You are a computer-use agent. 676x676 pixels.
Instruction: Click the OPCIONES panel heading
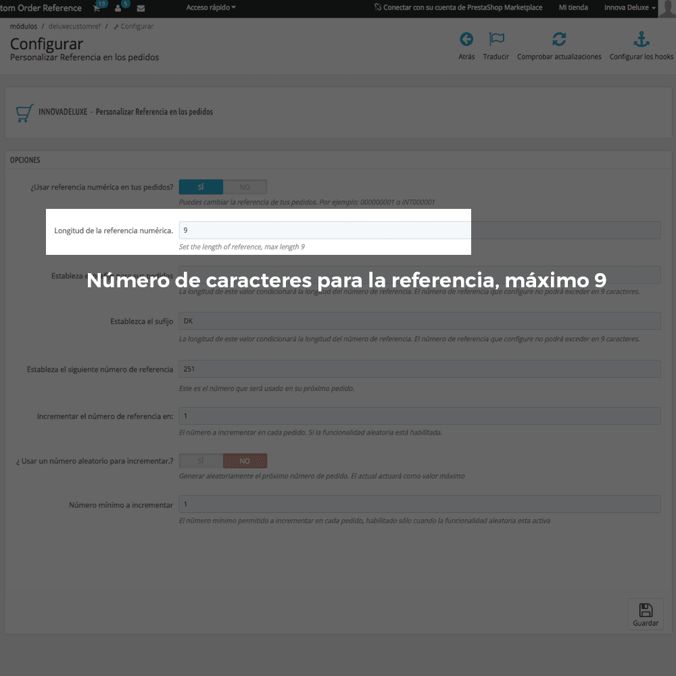25,160
